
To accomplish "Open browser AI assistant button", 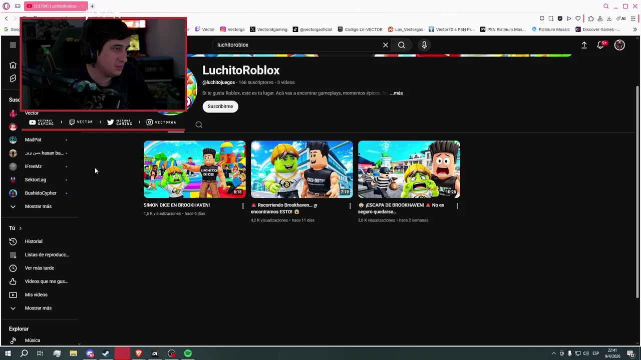I will coord(621,18).
